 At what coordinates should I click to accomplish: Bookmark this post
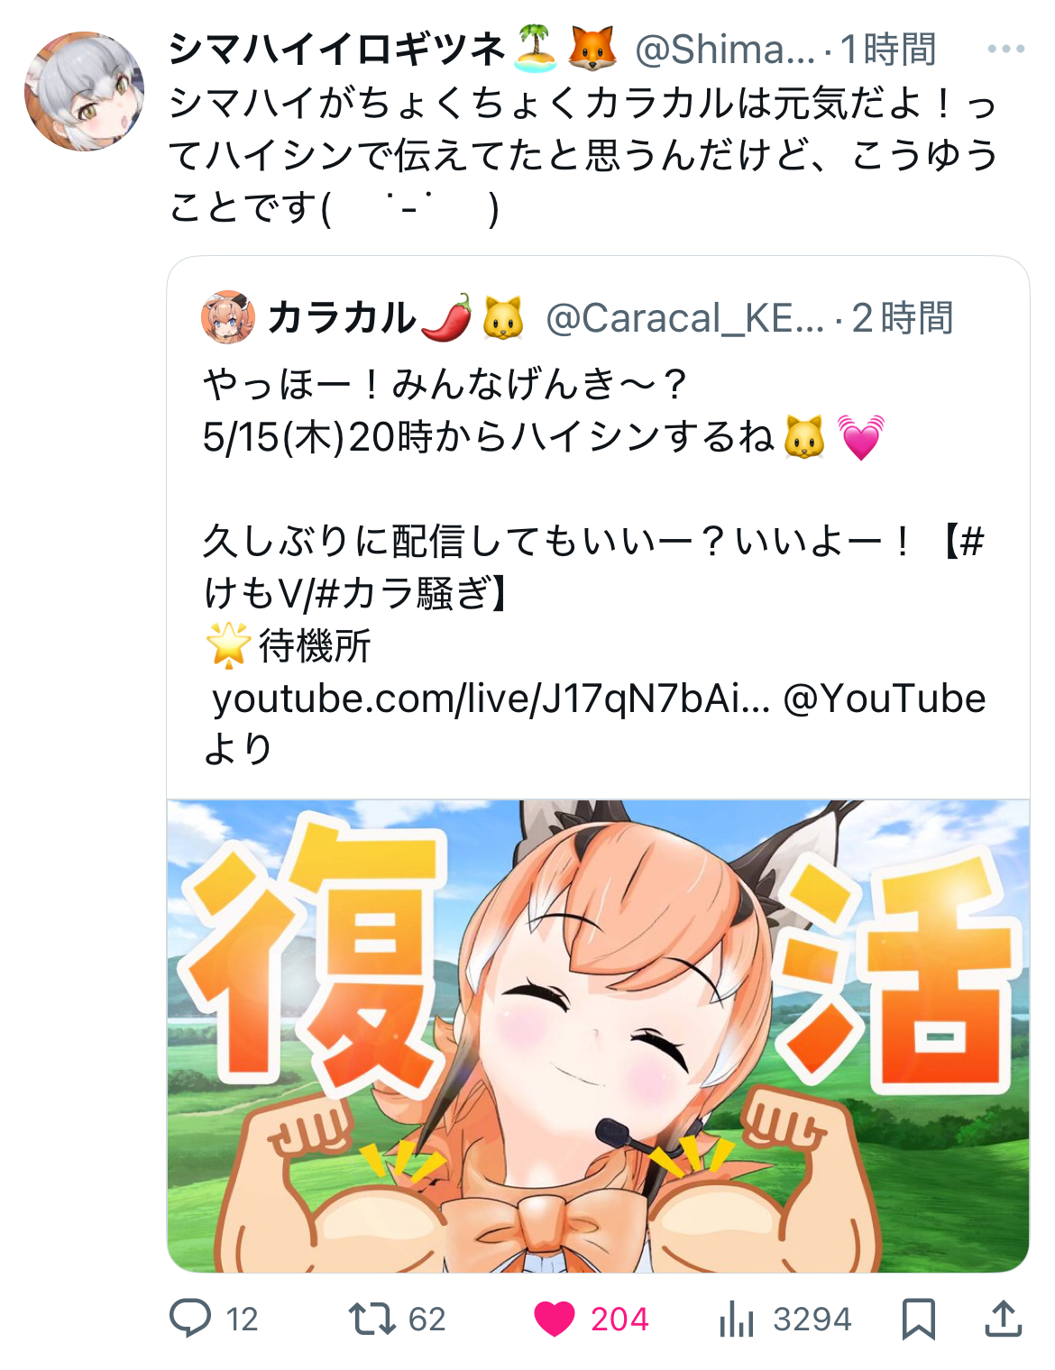[919, 1319]
